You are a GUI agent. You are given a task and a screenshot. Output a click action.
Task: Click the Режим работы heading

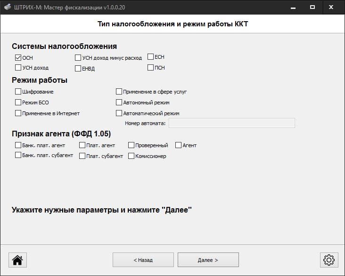[40, 80]
